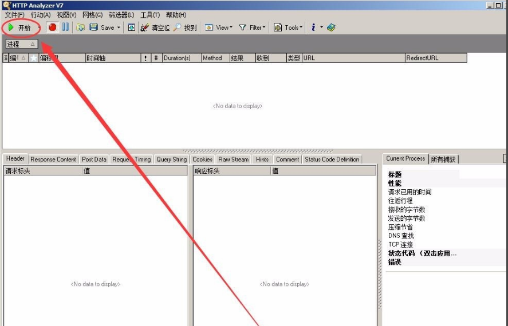Sort by the RedirectURL column header

[x=436, y=58]
